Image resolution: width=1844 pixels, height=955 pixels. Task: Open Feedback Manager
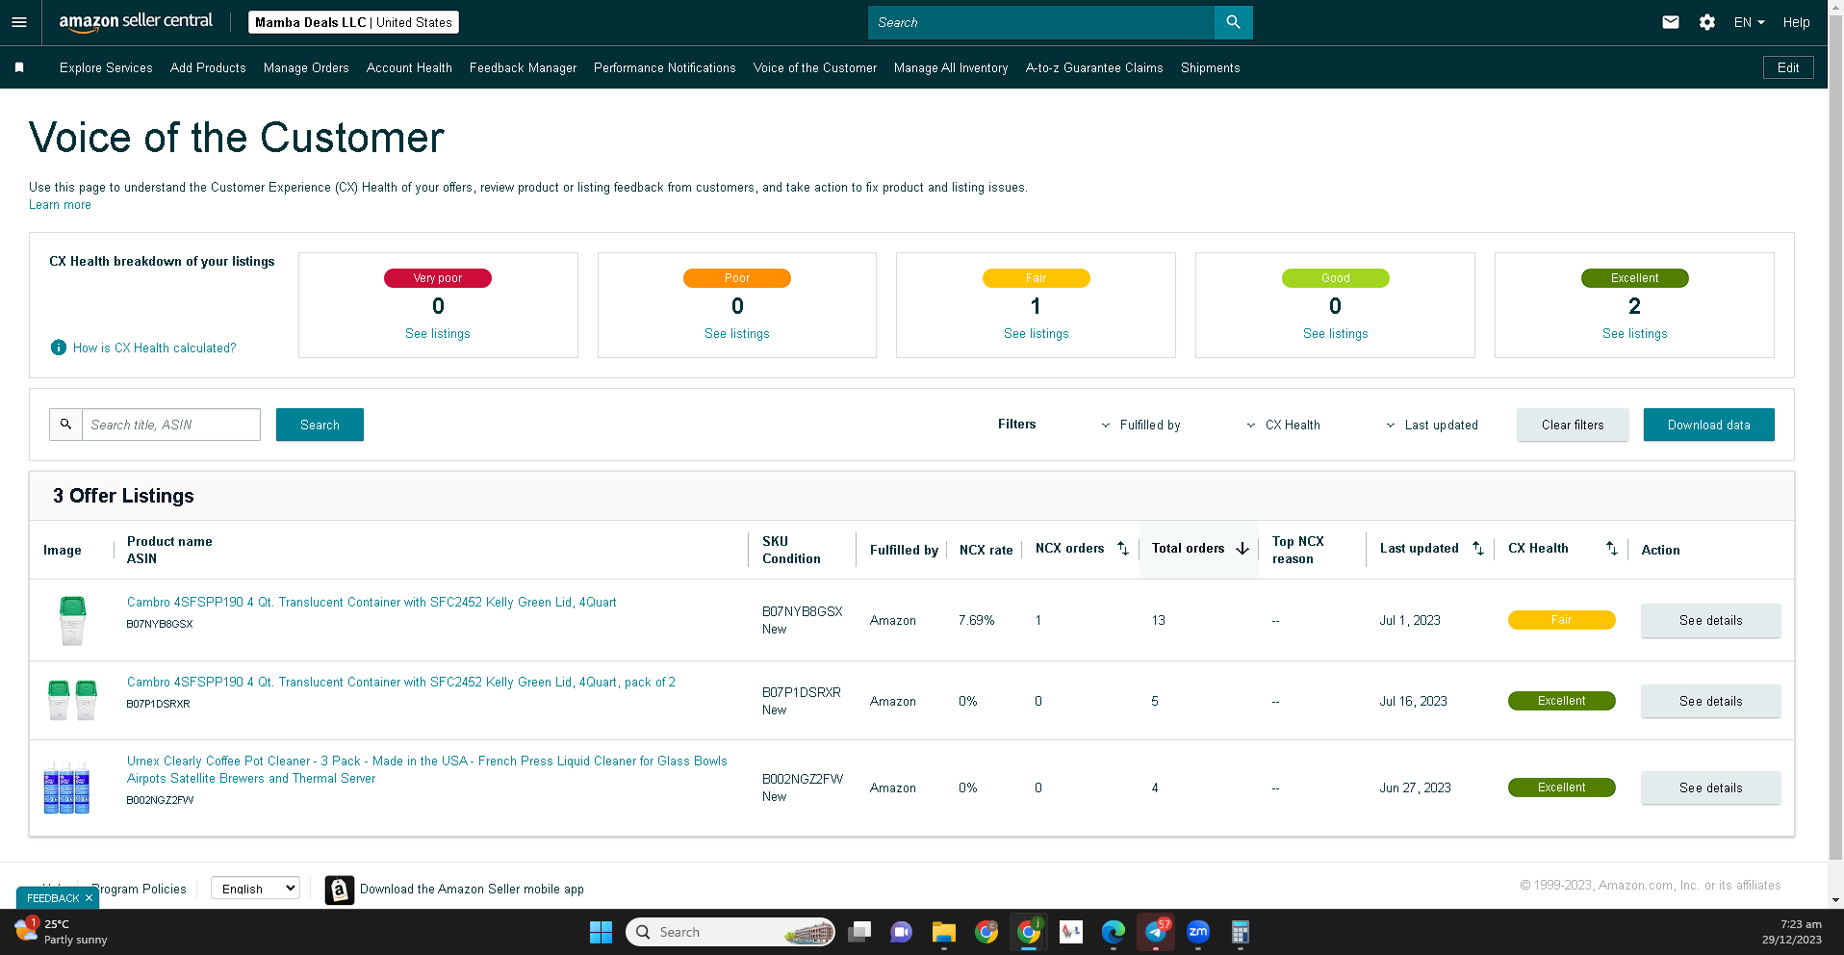pos(523,67)
